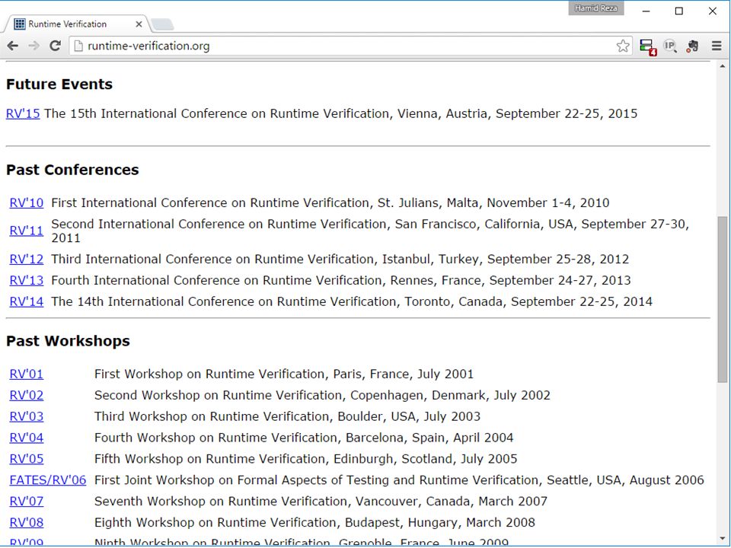Click text 'Second Workshop on Runtime Verification, Copenhagen'
731x548 pixels.
click(259, 395)
